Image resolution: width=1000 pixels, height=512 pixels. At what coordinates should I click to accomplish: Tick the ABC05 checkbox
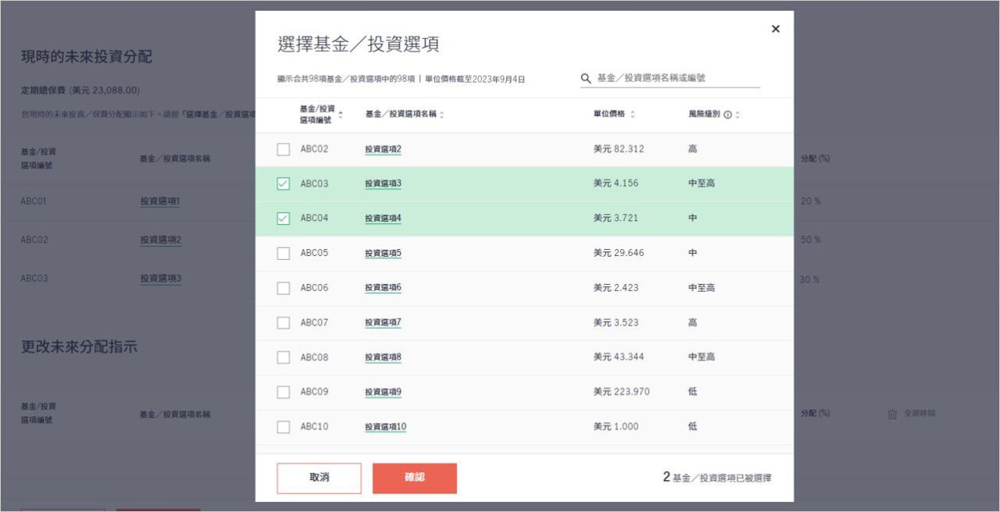283,253
